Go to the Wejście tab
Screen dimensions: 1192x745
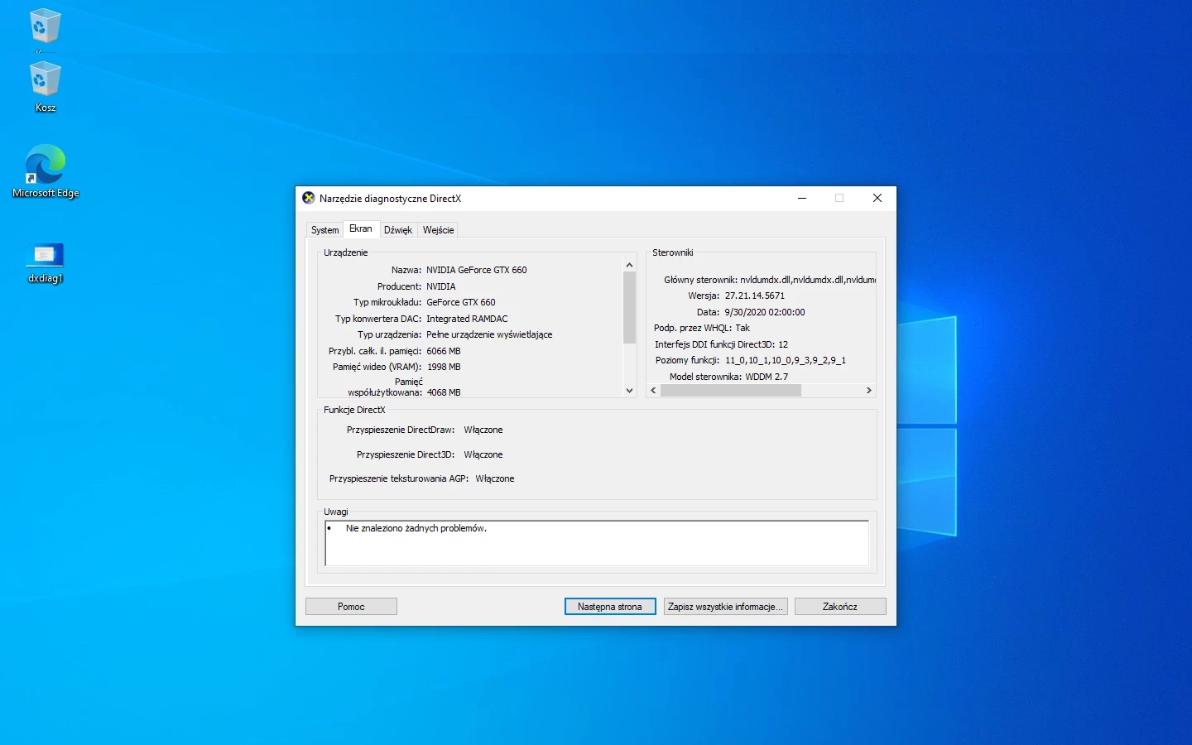click(x=438, y=230)
